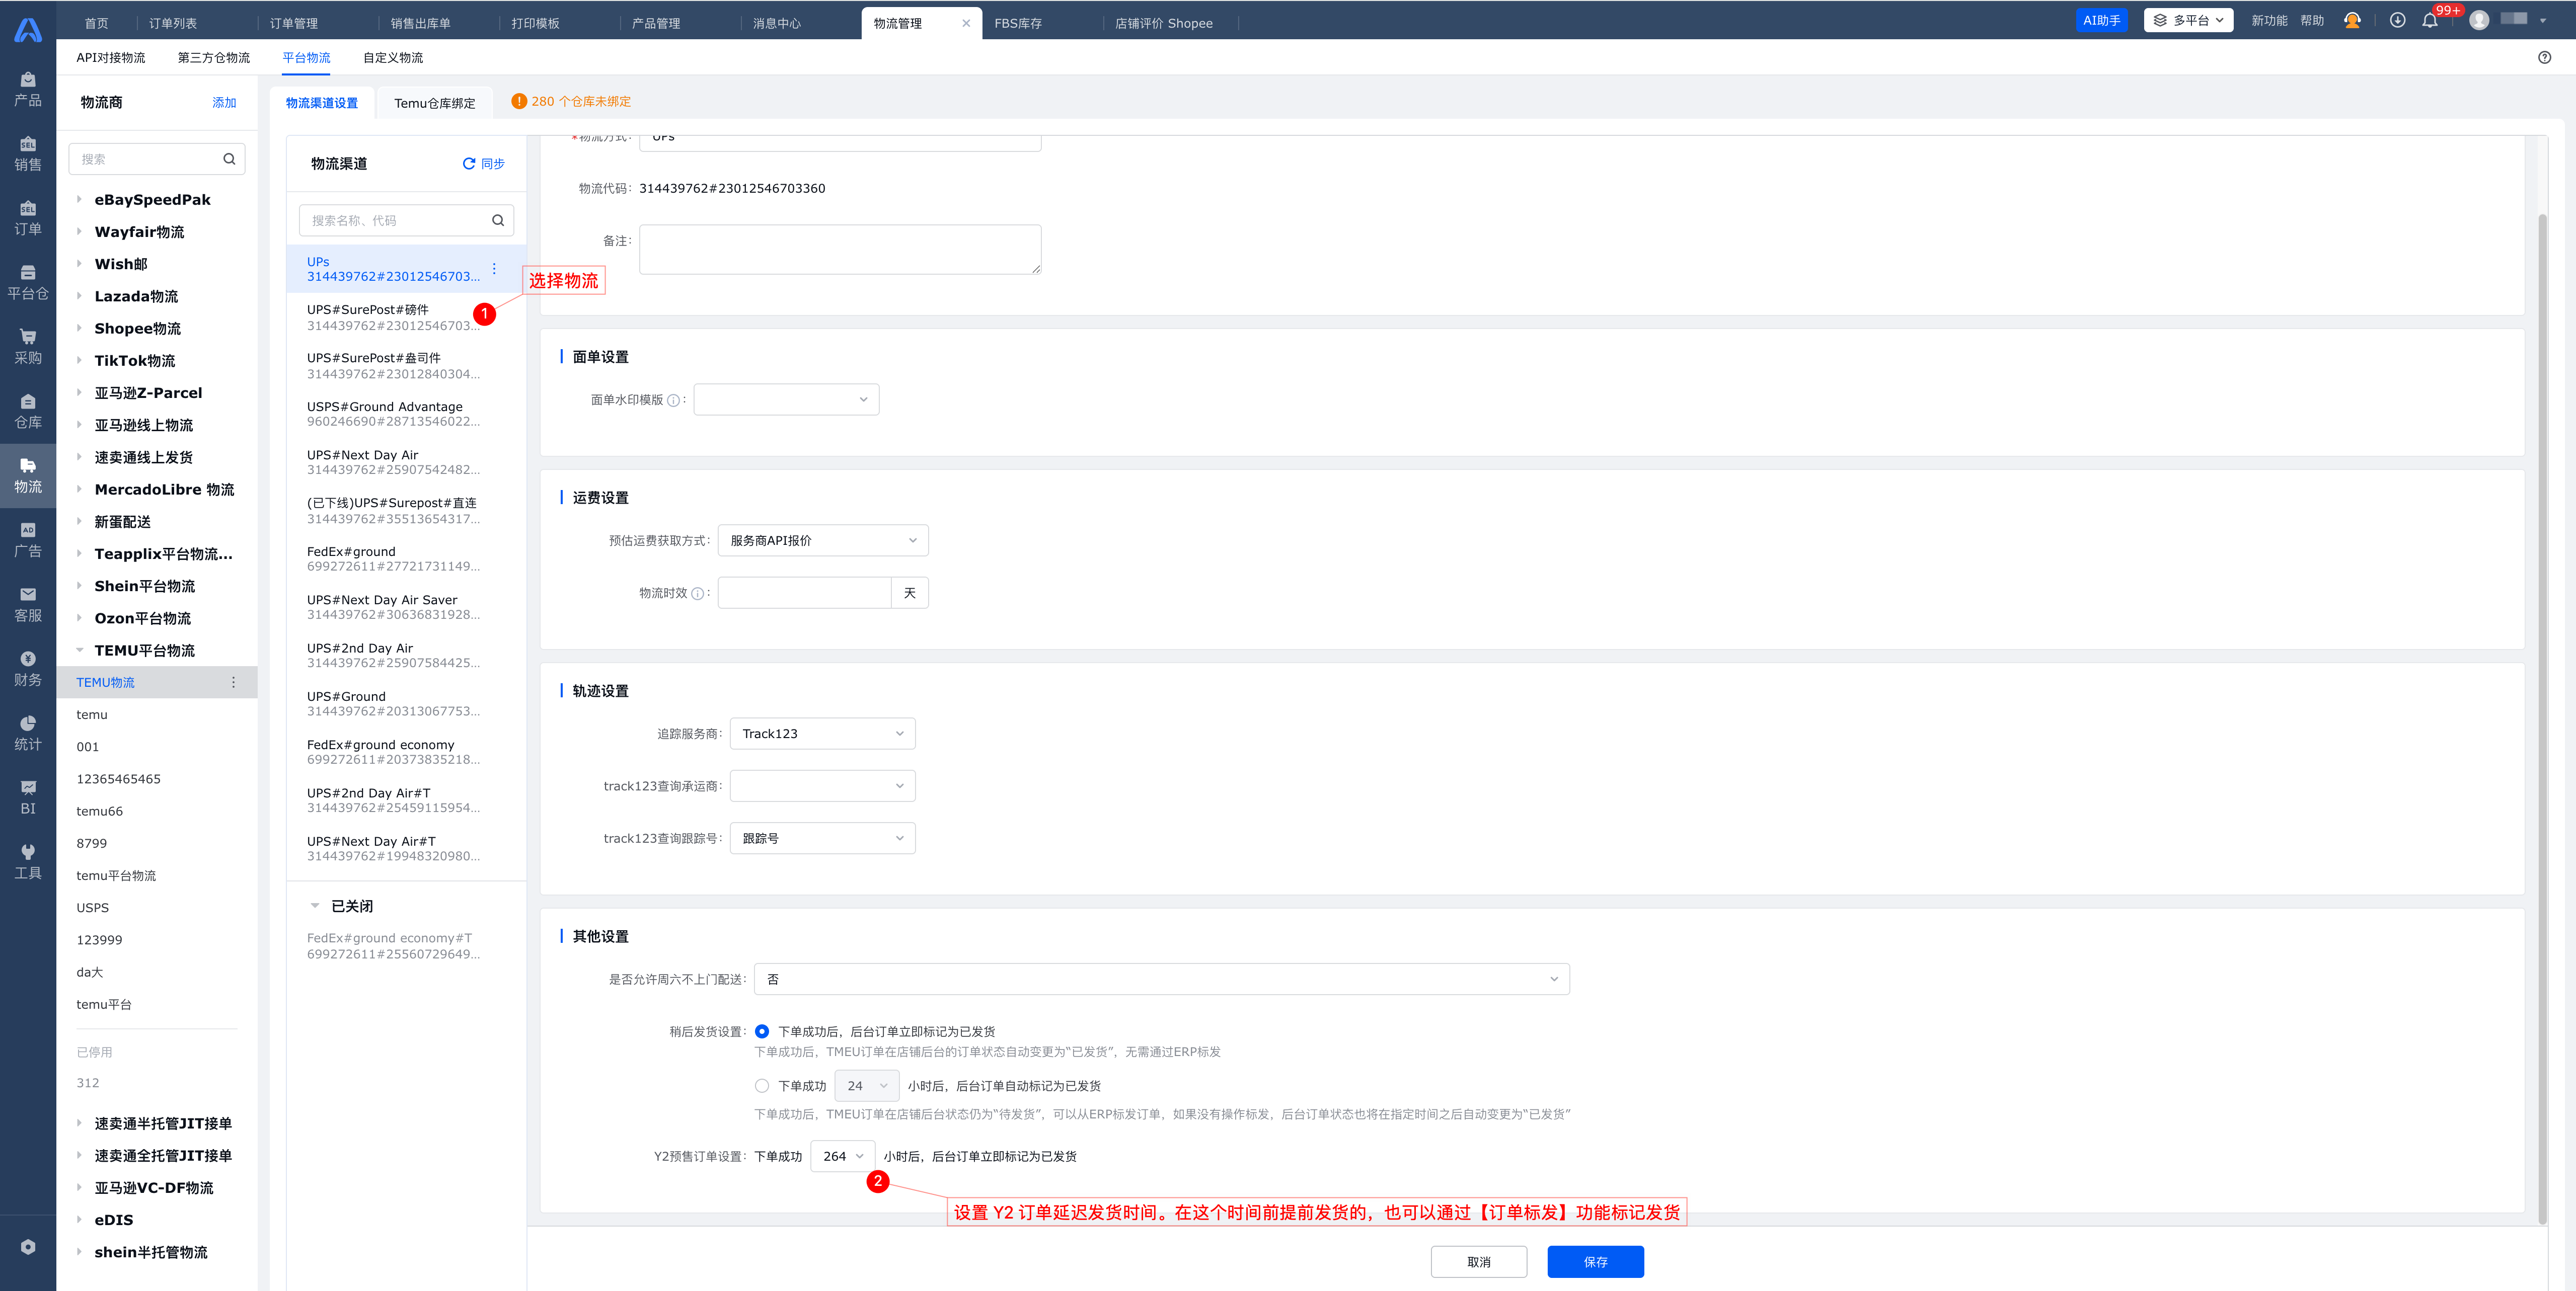Image resolution: width=2576 pixels, height=1291 pixels.
Task: Open the 工具 sidebar module
Action: [28, 862]
